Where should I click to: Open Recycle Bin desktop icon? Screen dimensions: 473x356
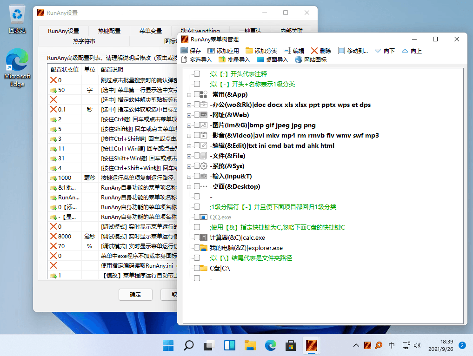[17, 20]
